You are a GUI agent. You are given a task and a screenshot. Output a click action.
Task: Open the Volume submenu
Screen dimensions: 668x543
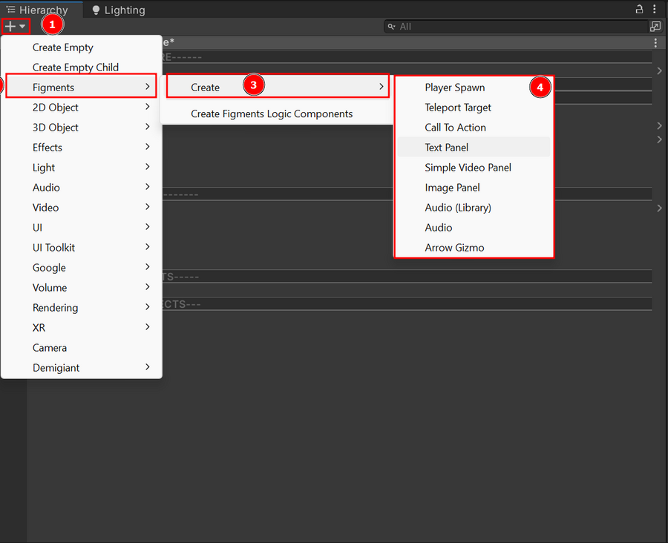click(x=82, y=288)
